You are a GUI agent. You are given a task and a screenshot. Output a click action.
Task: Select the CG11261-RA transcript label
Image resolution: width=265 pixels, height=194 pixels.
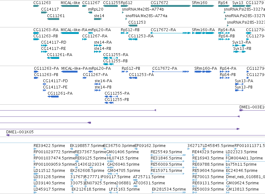coord(60,55)
